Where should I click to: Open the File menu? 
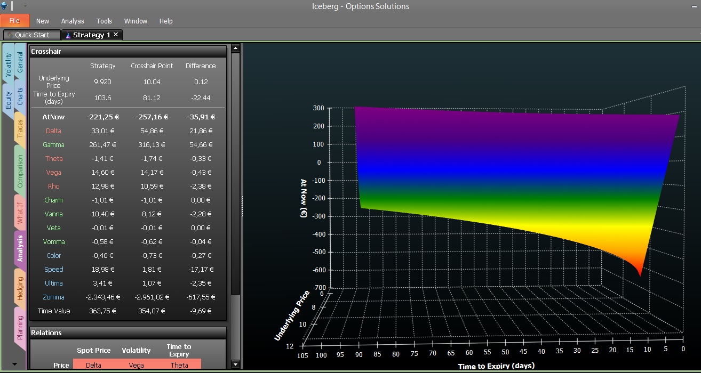[14, 21]
